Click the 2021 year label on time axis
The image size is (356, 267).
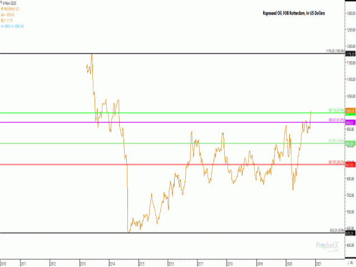pyautogui.click(x=319, y=264)
